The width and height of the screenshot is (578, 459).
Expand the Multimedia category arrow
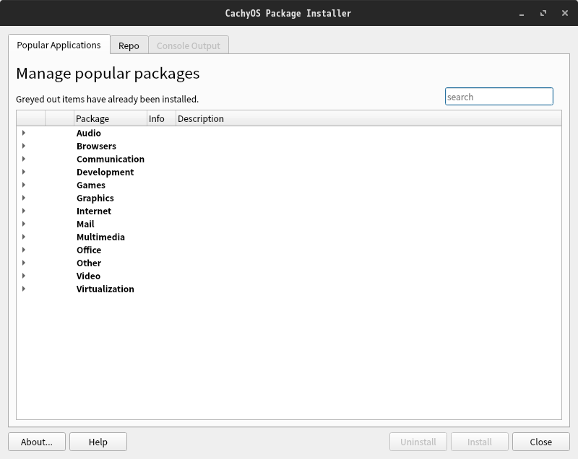[24, 237]
